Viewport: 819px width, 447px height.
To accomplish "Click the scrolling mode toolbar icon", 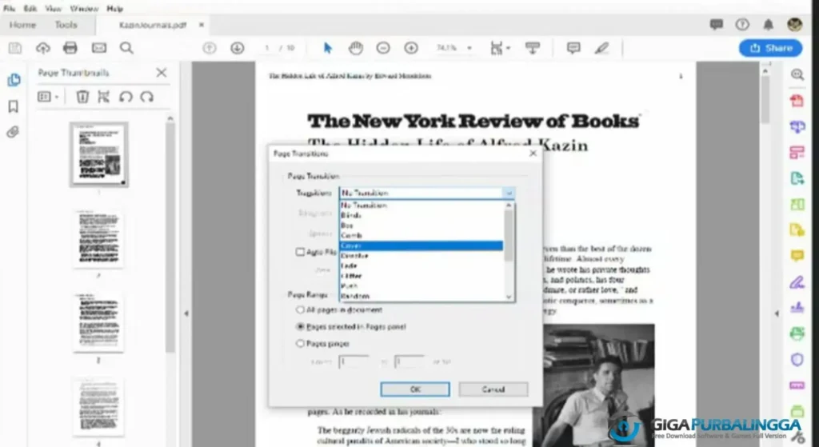I will (532, 48).
